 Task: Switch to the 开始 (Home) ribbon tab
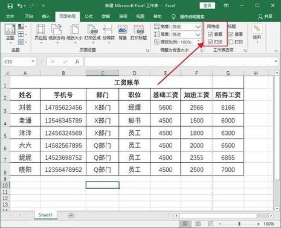point(29,16)
